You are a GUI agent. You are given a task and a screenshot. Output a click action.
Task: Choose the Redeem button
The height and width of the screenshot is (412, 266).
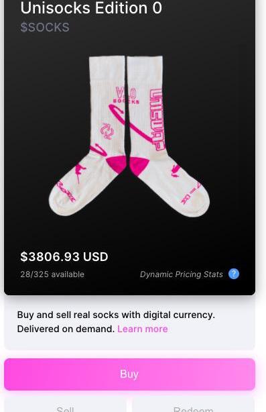(x=194, y=407)
